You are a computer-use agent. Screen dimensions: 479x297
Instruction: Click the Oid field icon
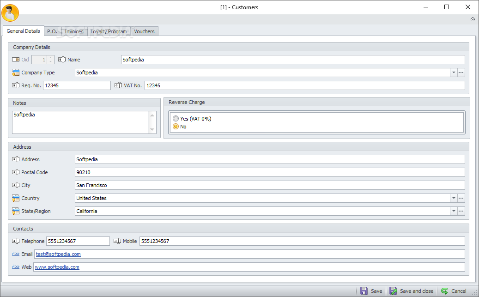point(16,60)
